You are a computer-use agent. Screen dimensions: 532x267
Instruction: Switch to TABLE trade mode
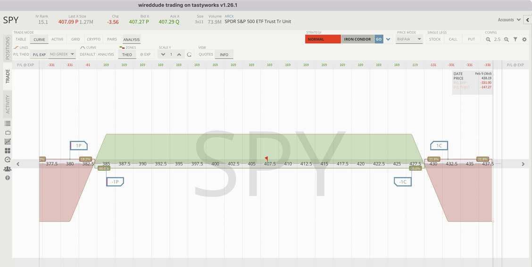click(21, 39)
